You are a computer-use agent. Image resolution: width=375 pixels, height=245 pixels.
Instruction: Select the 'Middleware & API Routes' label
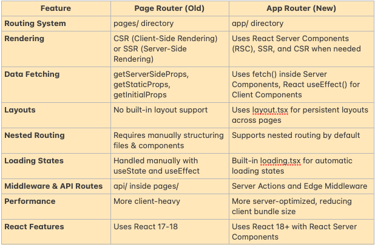pyautogui.click(x=53, y=186)
